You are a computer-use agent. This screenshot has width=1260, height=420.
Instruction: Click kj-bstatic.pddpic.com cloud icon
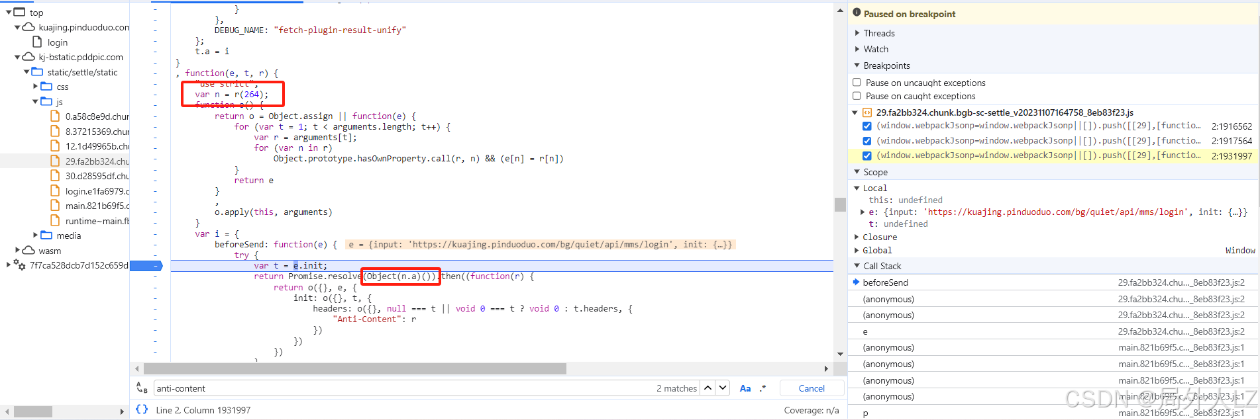28,57
